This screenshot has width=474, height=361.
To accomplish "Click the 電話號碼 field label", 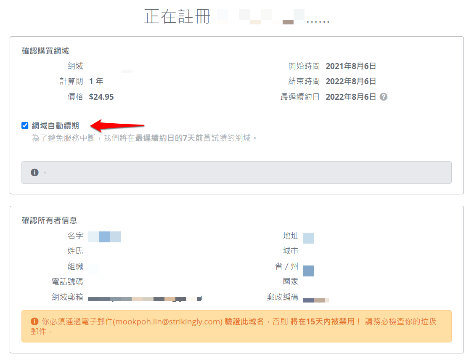I will click(x=67, y=281).
